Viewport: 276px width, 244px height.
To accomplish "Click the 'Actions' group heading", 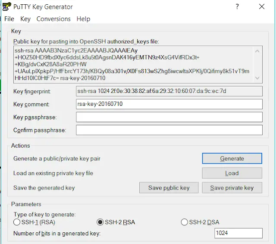I will pos(21,146).
